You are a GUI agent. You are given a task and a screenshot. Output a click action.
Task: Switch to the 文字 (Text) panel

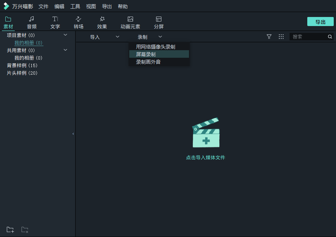(55, 22)
